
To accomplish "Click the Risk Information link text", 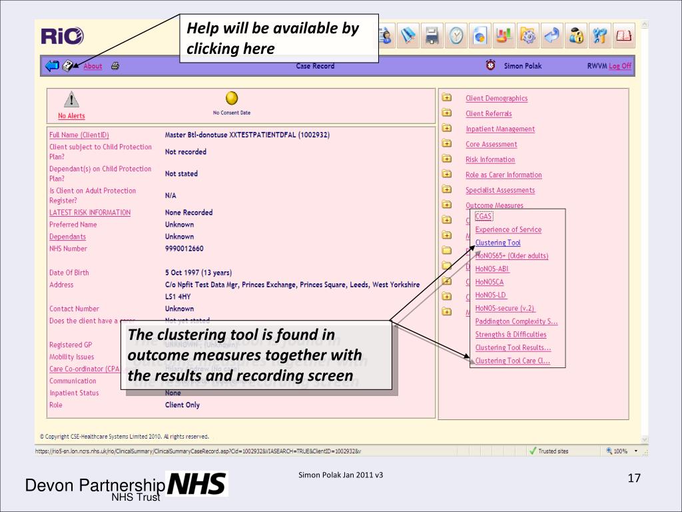I will (490, 159).
